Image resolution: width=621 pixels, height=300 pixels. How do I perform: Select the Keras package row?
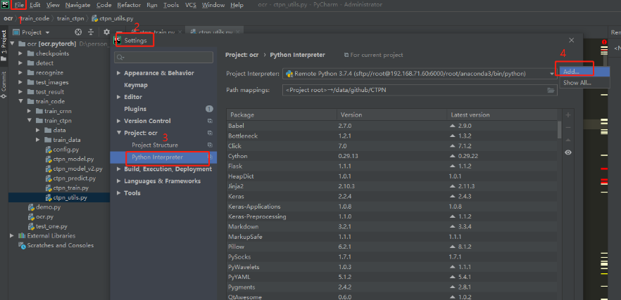point(392,196)
